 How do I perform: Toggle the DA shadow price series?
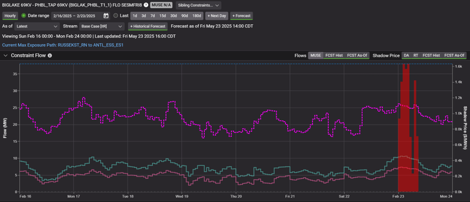click(407, 55)
